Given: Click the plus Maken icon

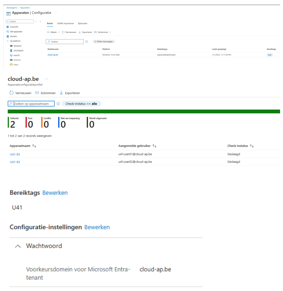Looking at the screenshot, I should (48, 32).
